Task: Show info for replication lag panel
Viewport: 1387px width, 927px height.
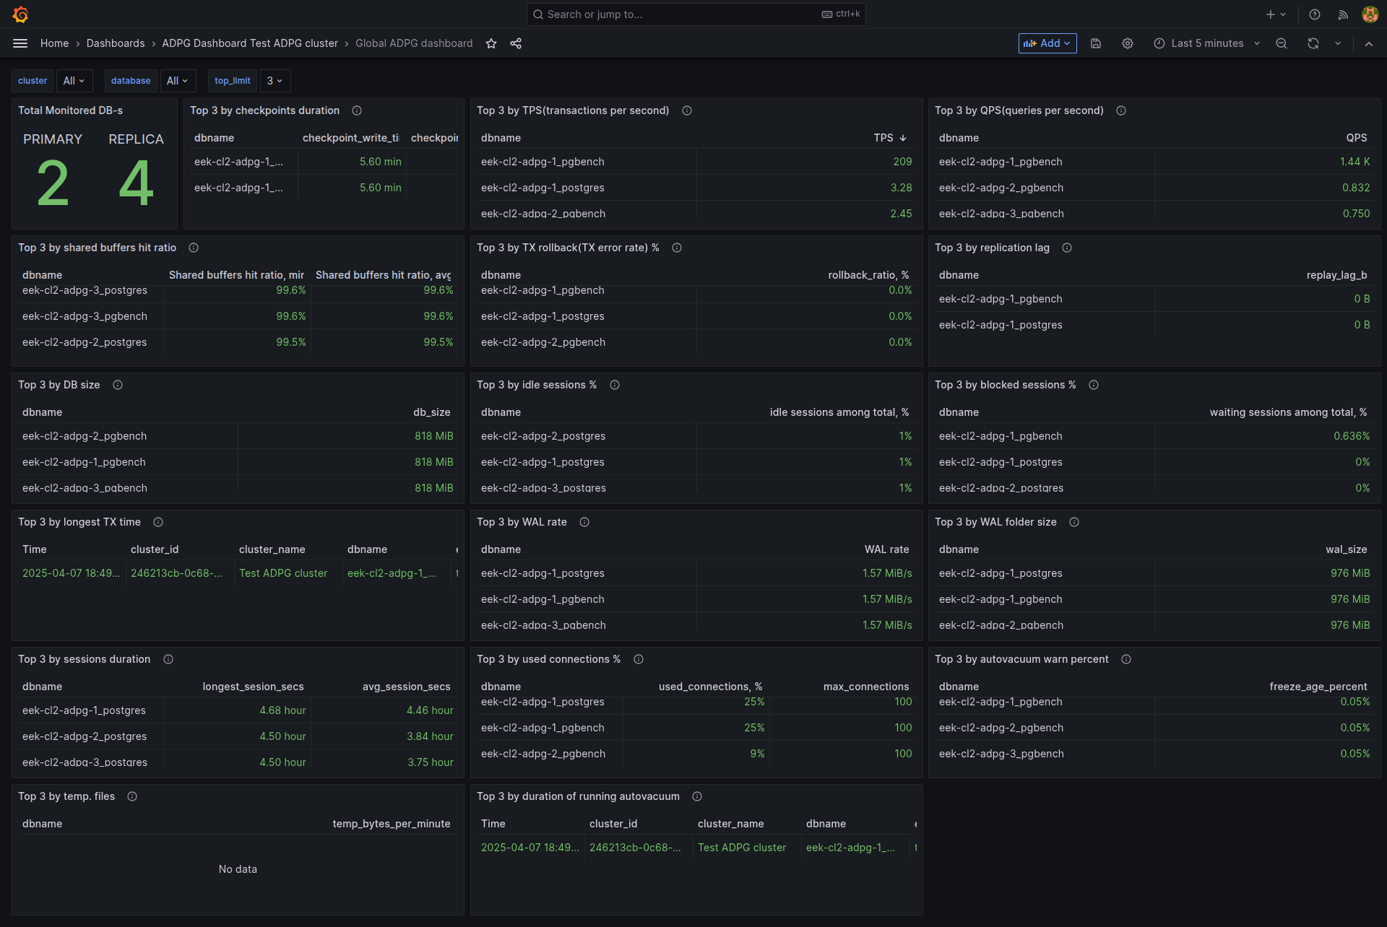Action: click(x=1067, y=248)
